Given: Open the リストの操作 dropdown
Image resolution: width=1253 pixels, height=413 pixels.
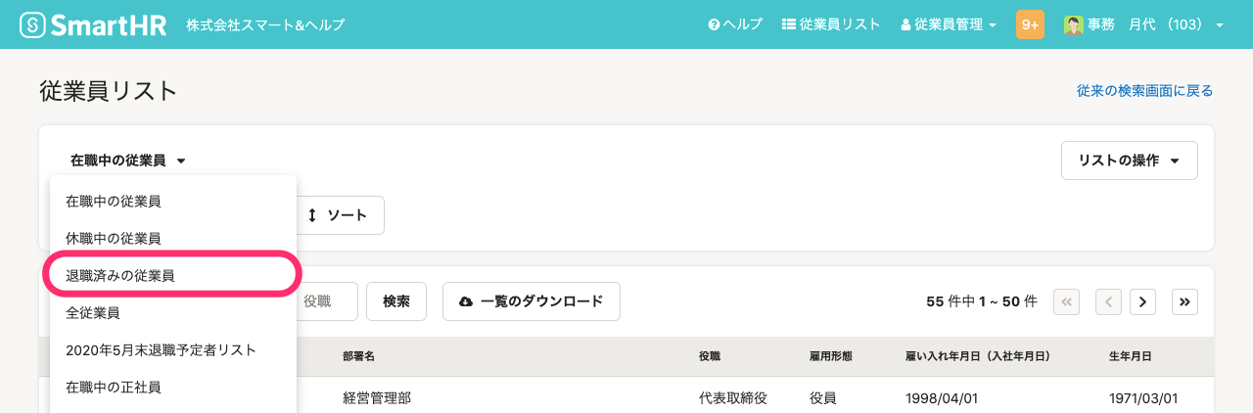Looking at the screenshot, I should pyautogui.click(x=1130, y=161).
